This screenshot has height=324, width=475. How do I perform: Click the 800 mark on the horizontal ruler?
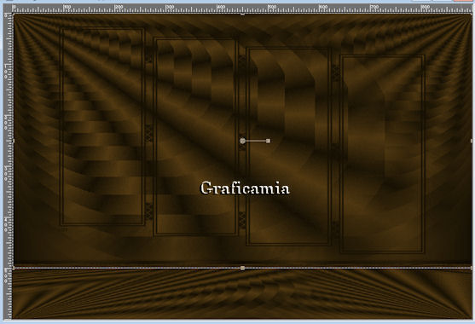pos(426,7)
